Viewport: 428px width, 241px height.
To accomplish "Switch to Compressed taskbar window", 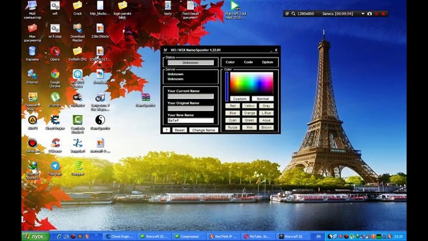I will coord(189,236).
